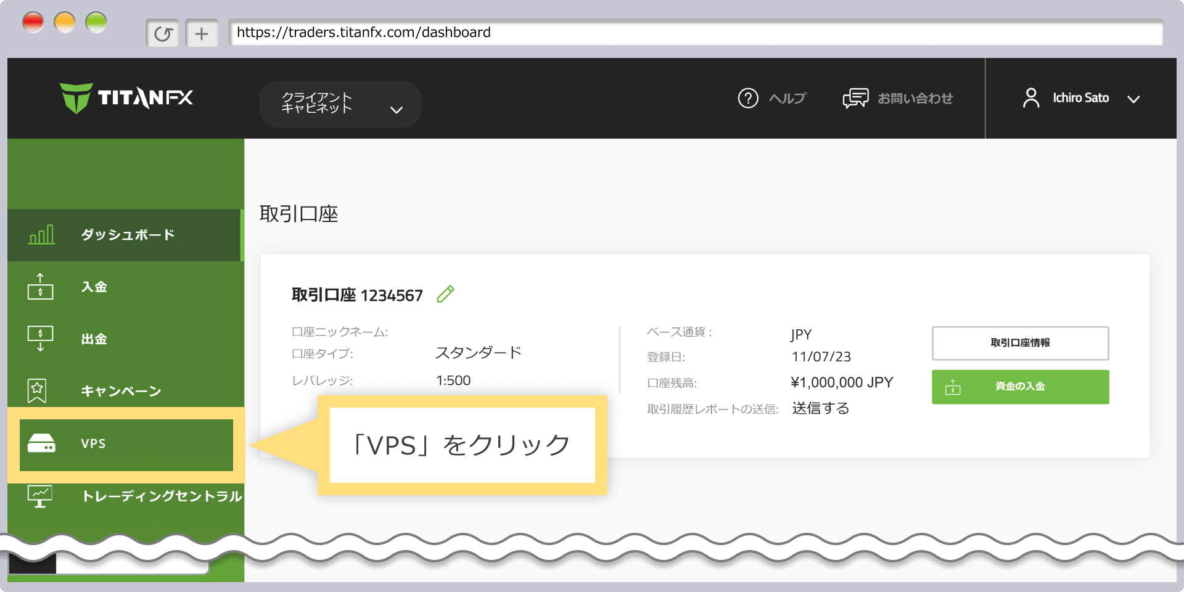The width and height of the screenshot is (1184, 592).
Task: Click the TitanFX logo
Action: coord(126,98)
